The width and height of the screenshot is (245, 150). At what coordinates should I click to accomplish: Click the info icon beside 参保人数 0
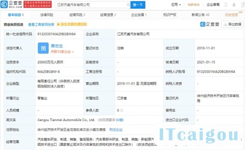(x=122, y=111)
